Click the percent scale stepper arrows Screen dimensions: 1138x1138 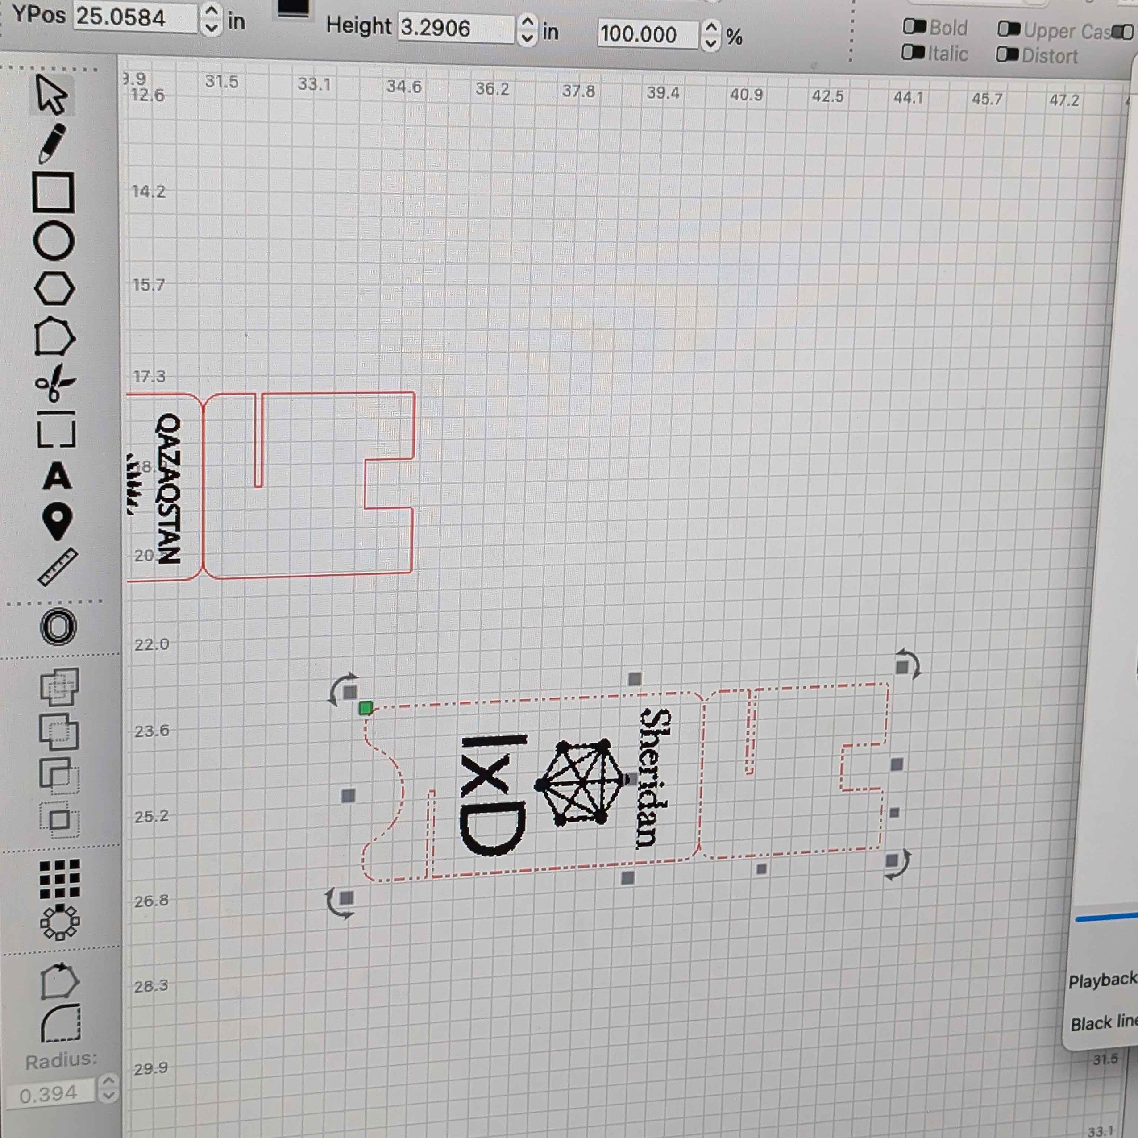click(711, 35)
